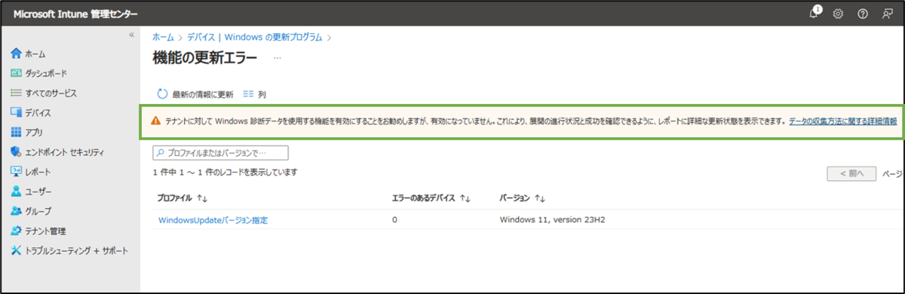Go to デバイス | Windows の更新プログラム breadcrumb
Image resolution: width=905 pixels, height=294 pixels.
tap(255, 36)
